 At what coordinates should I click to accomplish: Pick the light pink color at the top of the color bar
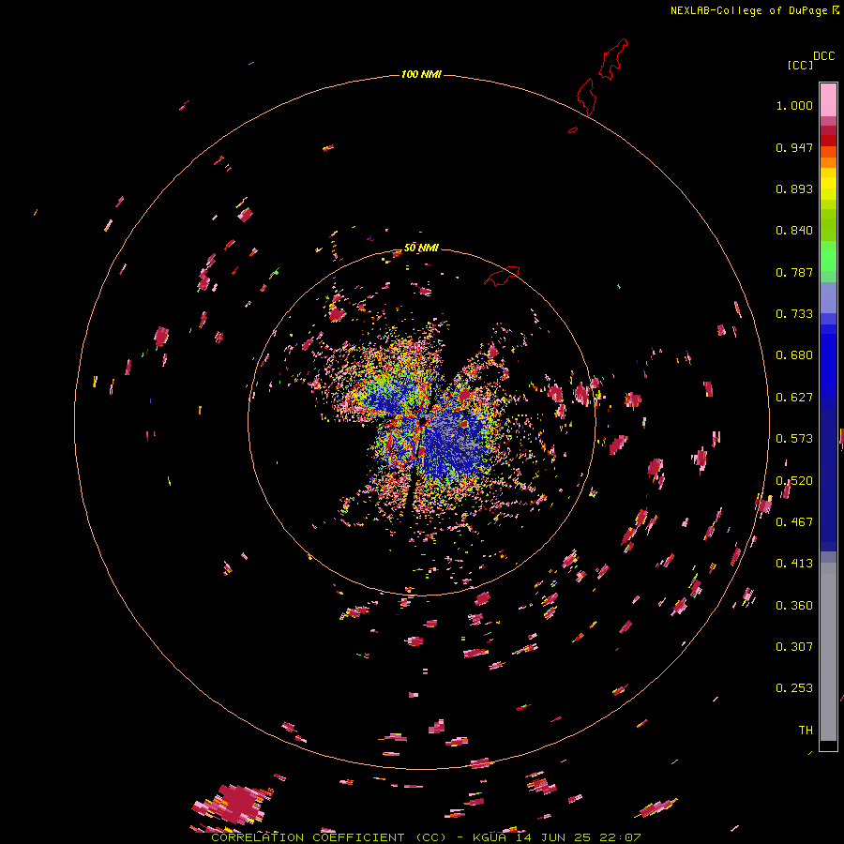[828, 99]
